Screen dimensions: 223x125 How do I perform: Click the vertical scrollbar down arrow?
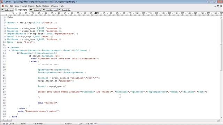[x=221, y=117]
